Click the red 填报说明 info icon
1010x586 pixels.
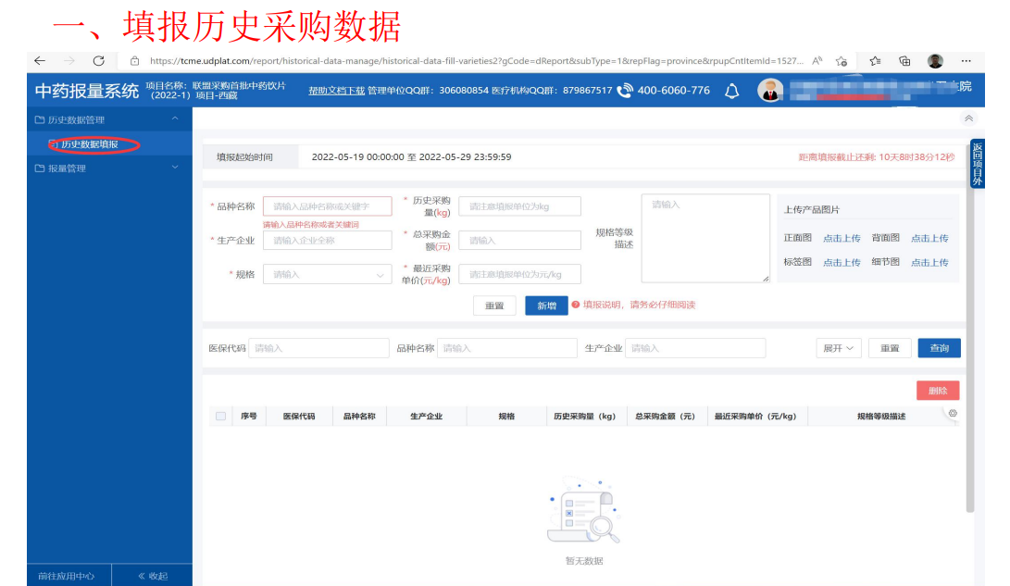[x=575, y=305]
